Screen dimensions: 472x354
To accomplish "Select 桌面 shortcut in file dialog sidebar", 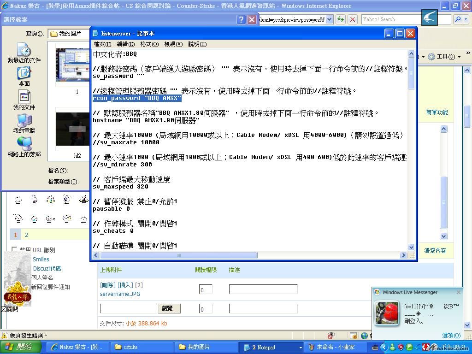I will click(24, 76).
